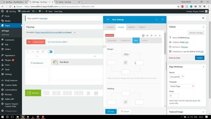Screen dimensions: 211x119
Task: Toggle the row status switch
Action: click(50, 52)
